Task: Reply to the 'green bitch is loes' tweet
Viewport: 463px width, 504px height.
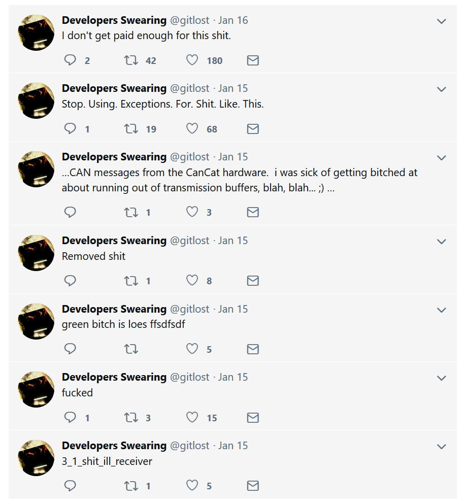Action: pos(70,349)
